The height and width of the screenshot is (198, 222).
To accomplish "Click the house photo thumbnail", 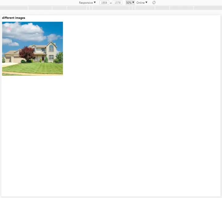I will tap(32, 49).
